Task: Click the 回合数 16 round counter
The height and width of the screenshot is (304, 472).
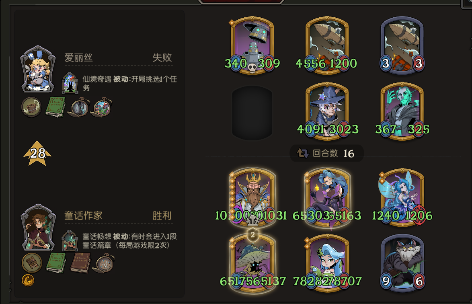Action: click(327, 153)
